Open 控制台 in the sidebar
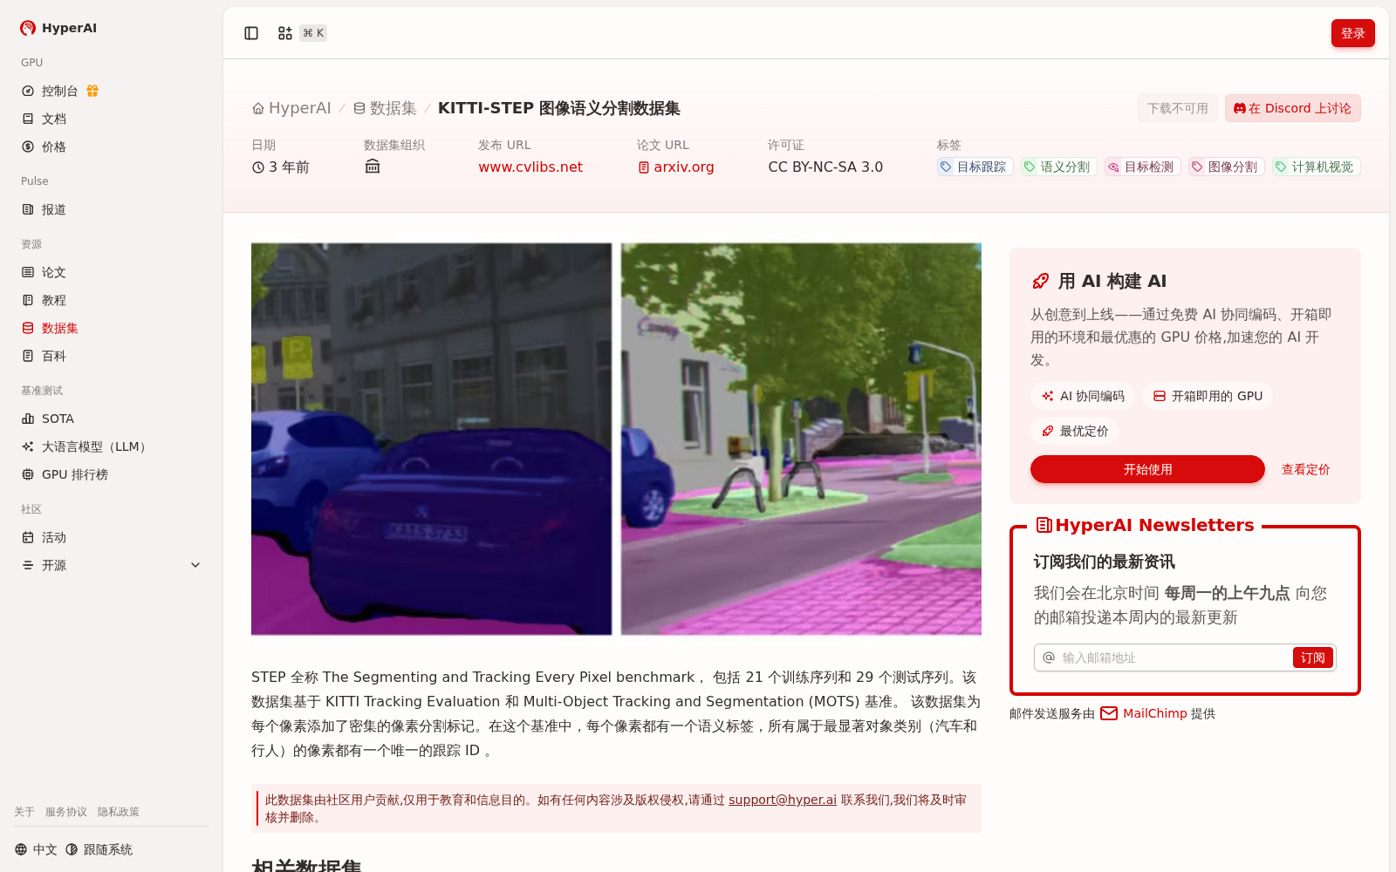Image resolution: width=1396 pixels, height=872 pixels. [59, 91]
